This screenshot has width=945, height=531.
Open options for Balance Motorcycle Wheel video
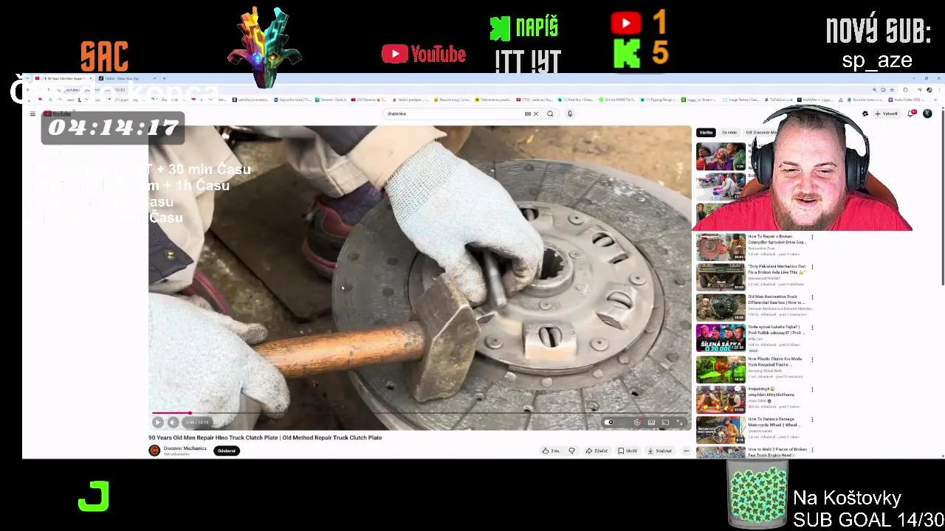point(812,420)
